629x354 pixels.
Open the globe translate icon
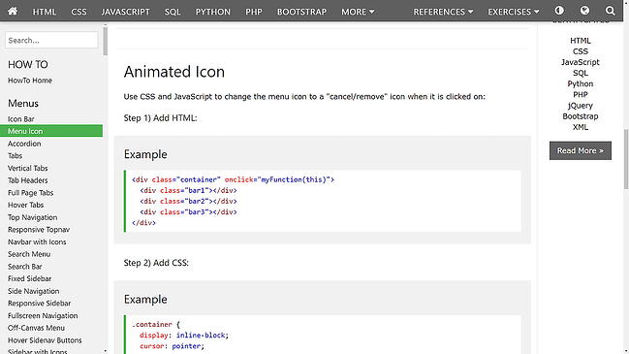(584, 11)
